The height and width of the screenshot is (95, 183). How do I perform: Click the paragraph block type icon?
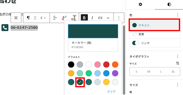[28, 18]
